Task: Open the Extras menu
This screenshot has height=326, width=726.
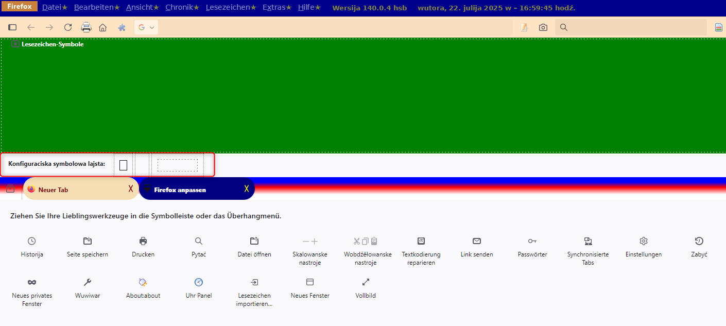Action: 277,8
